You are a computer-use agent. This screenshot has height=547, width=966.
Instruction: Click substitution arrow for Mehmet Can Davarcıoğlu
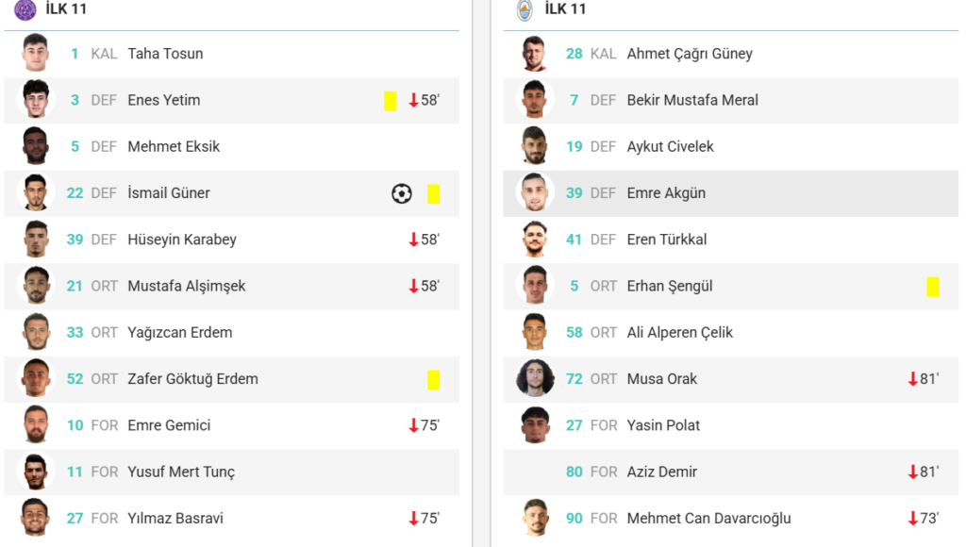(913, 519)
